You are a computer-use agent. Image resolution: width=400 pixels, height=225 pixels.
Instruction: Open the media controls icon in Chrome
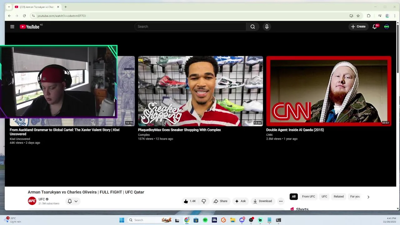pos(380,16)
